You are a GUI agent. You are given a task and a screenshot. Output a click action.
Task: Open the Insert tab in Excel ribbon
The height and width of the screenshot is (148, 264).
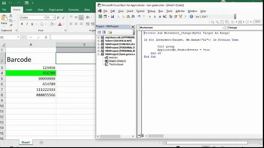29,10
